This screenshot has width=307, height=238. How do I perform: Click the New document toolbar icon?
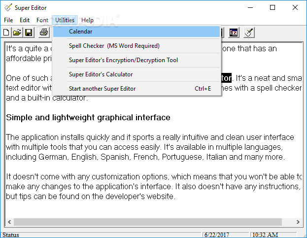(6, 33)
